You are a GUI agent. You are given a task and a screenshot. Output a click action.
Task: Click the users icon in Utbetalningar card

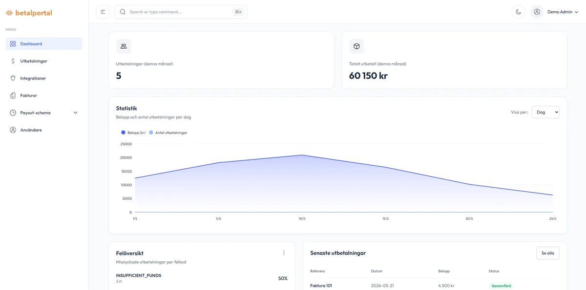click(x=124, y=46)
